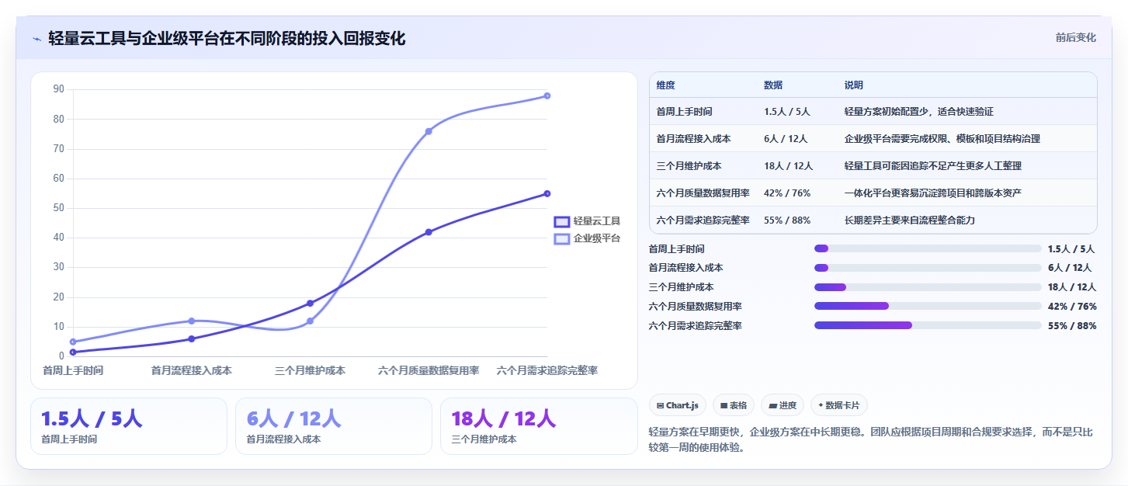Click 企业级平台 data point at 首周上手时间
This screenshot has width=1128, height=486.
[73, 342]
